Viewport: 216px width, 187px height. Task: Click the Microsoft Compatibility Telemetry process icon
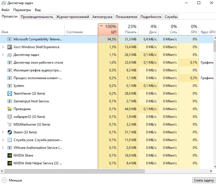pos(9,39)
